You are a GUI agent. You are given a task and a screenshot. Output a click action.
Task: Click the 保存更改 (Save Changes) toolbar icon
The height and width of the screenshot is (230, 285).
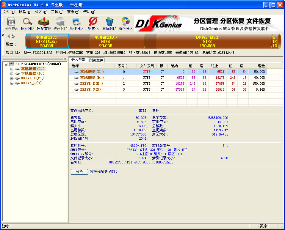click(11, 23)
